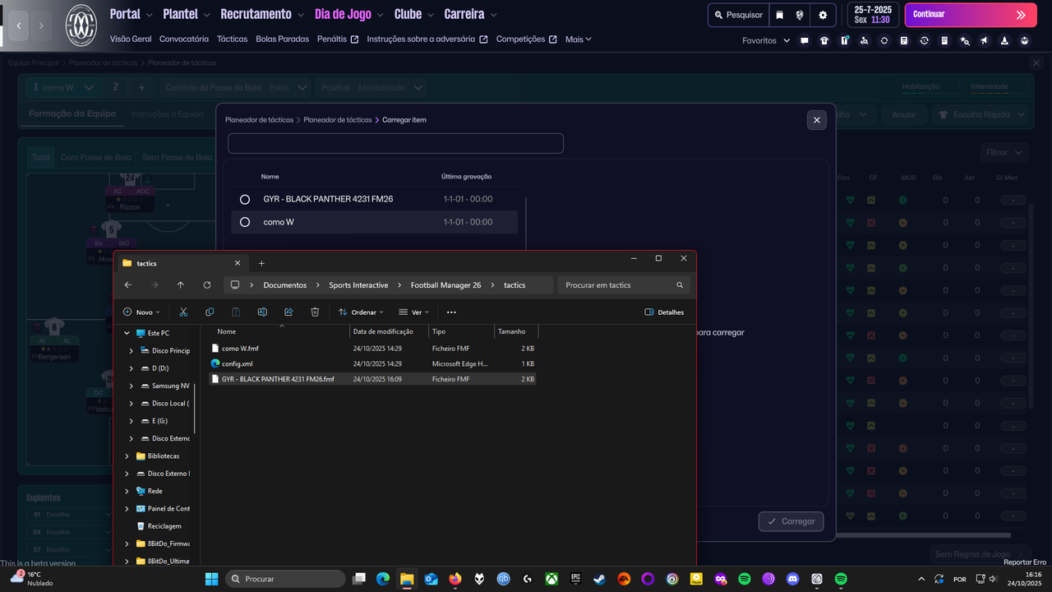Open the Portal dropdown menu
The height and width of the screenshot is (592, 1052).
(131, 14)
